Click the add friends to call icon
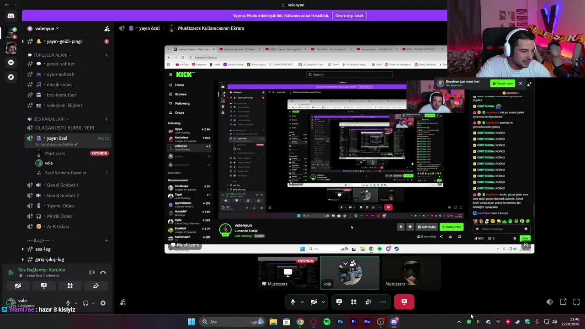Viewport: 585px width, 329px height. [x=123, y=302]
